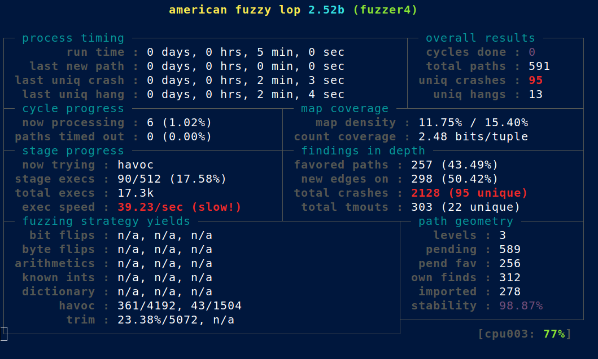Image resolution: width=598 pixels, height=359 pixels.
Task: Select the 'cycle progress' section header
Action: 73,109
